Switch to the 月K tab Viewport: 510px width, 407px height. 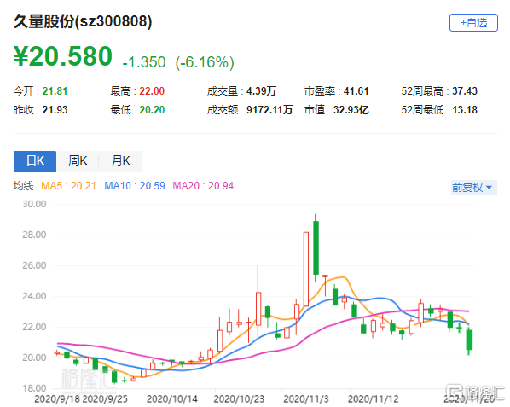pyautogui.click(x=120, y=161)
